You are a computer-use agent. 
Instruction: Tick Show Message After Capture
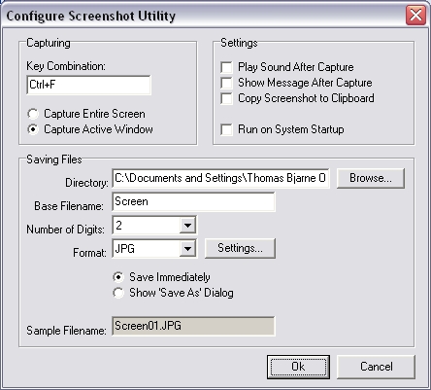click(226, 83)
